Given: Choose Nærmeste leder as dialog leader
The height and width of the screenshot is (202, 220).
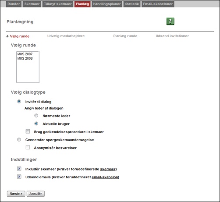Looking at the screenshot, I should tap(36, 116).
